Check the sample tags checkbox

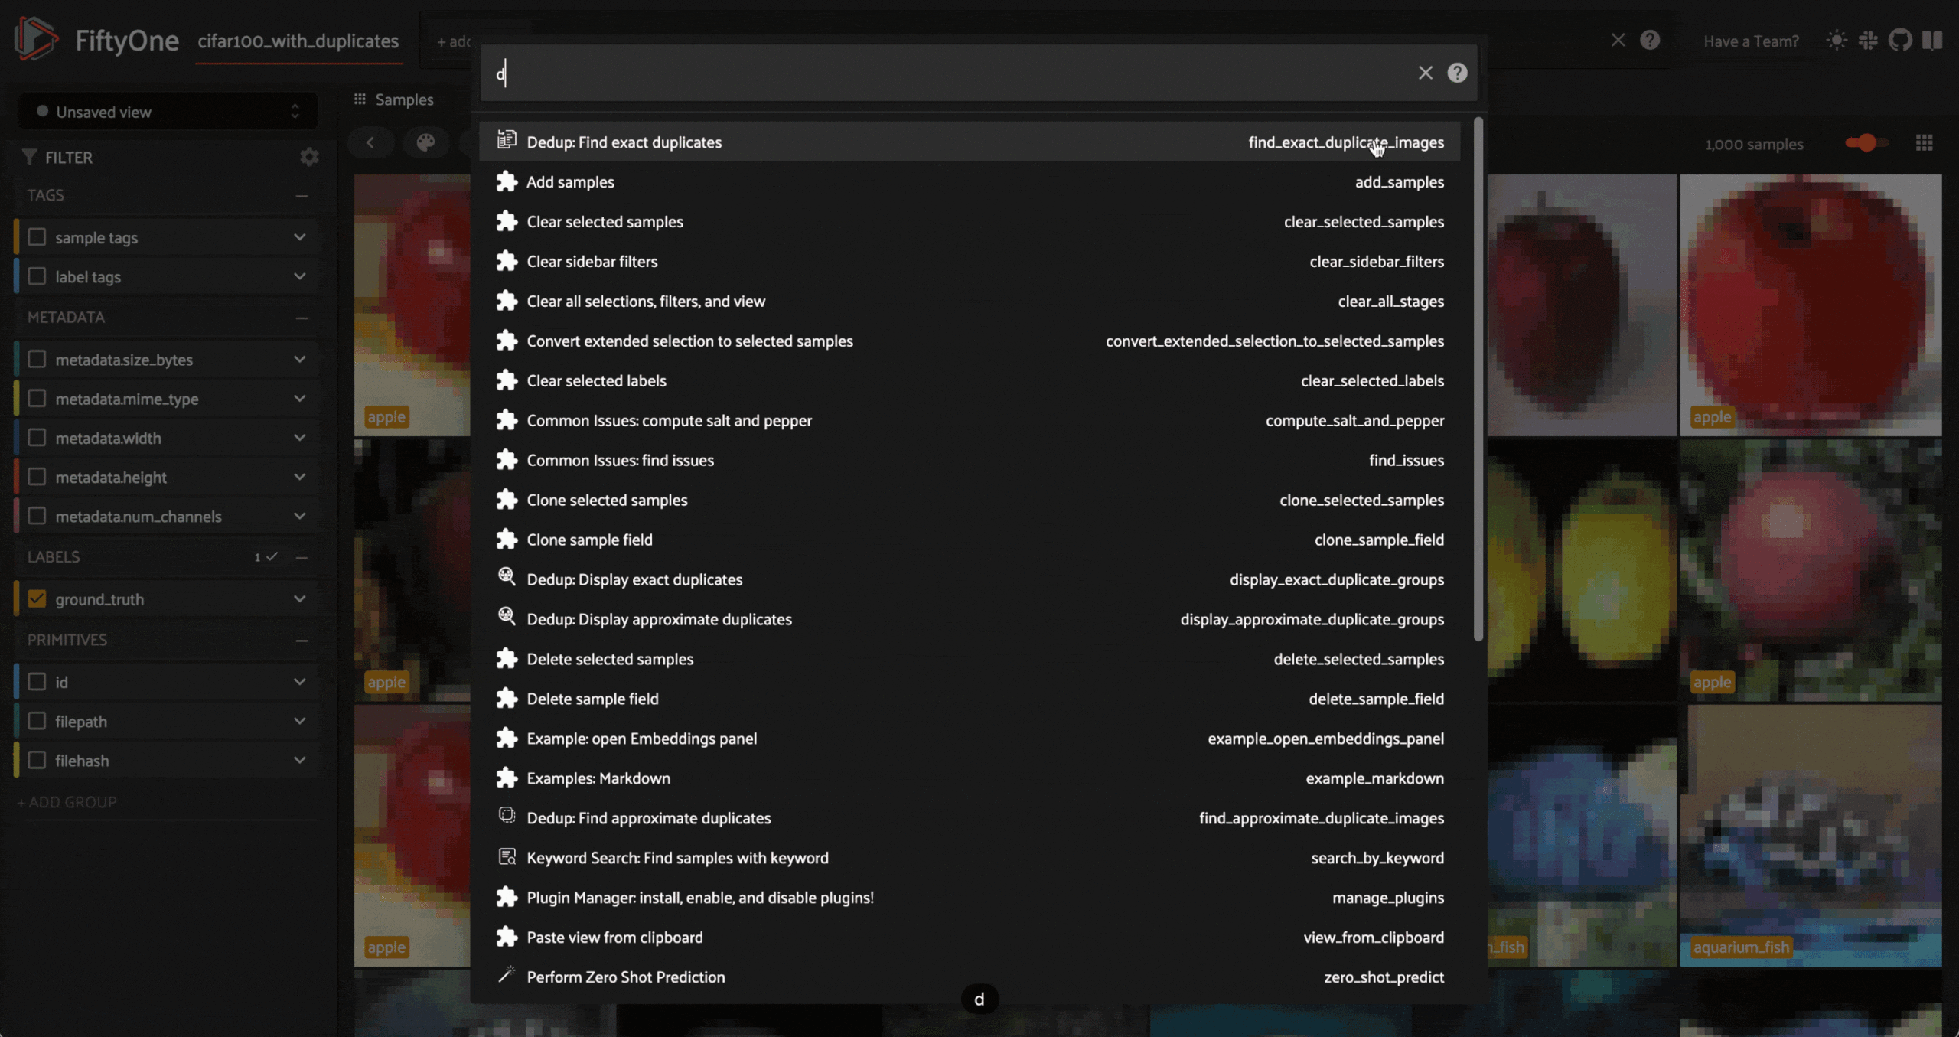37,237
